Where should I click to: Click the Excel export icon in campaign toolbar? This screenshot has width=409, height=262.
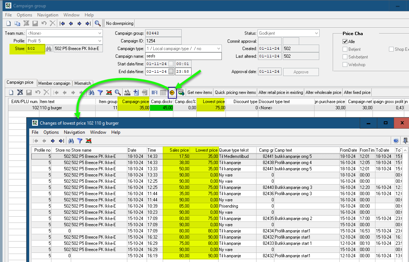[x=109, y=92]
